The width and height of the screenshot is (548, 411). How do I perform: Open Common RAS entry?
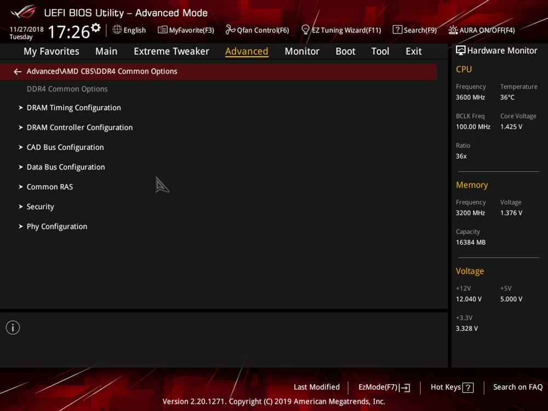50,187
